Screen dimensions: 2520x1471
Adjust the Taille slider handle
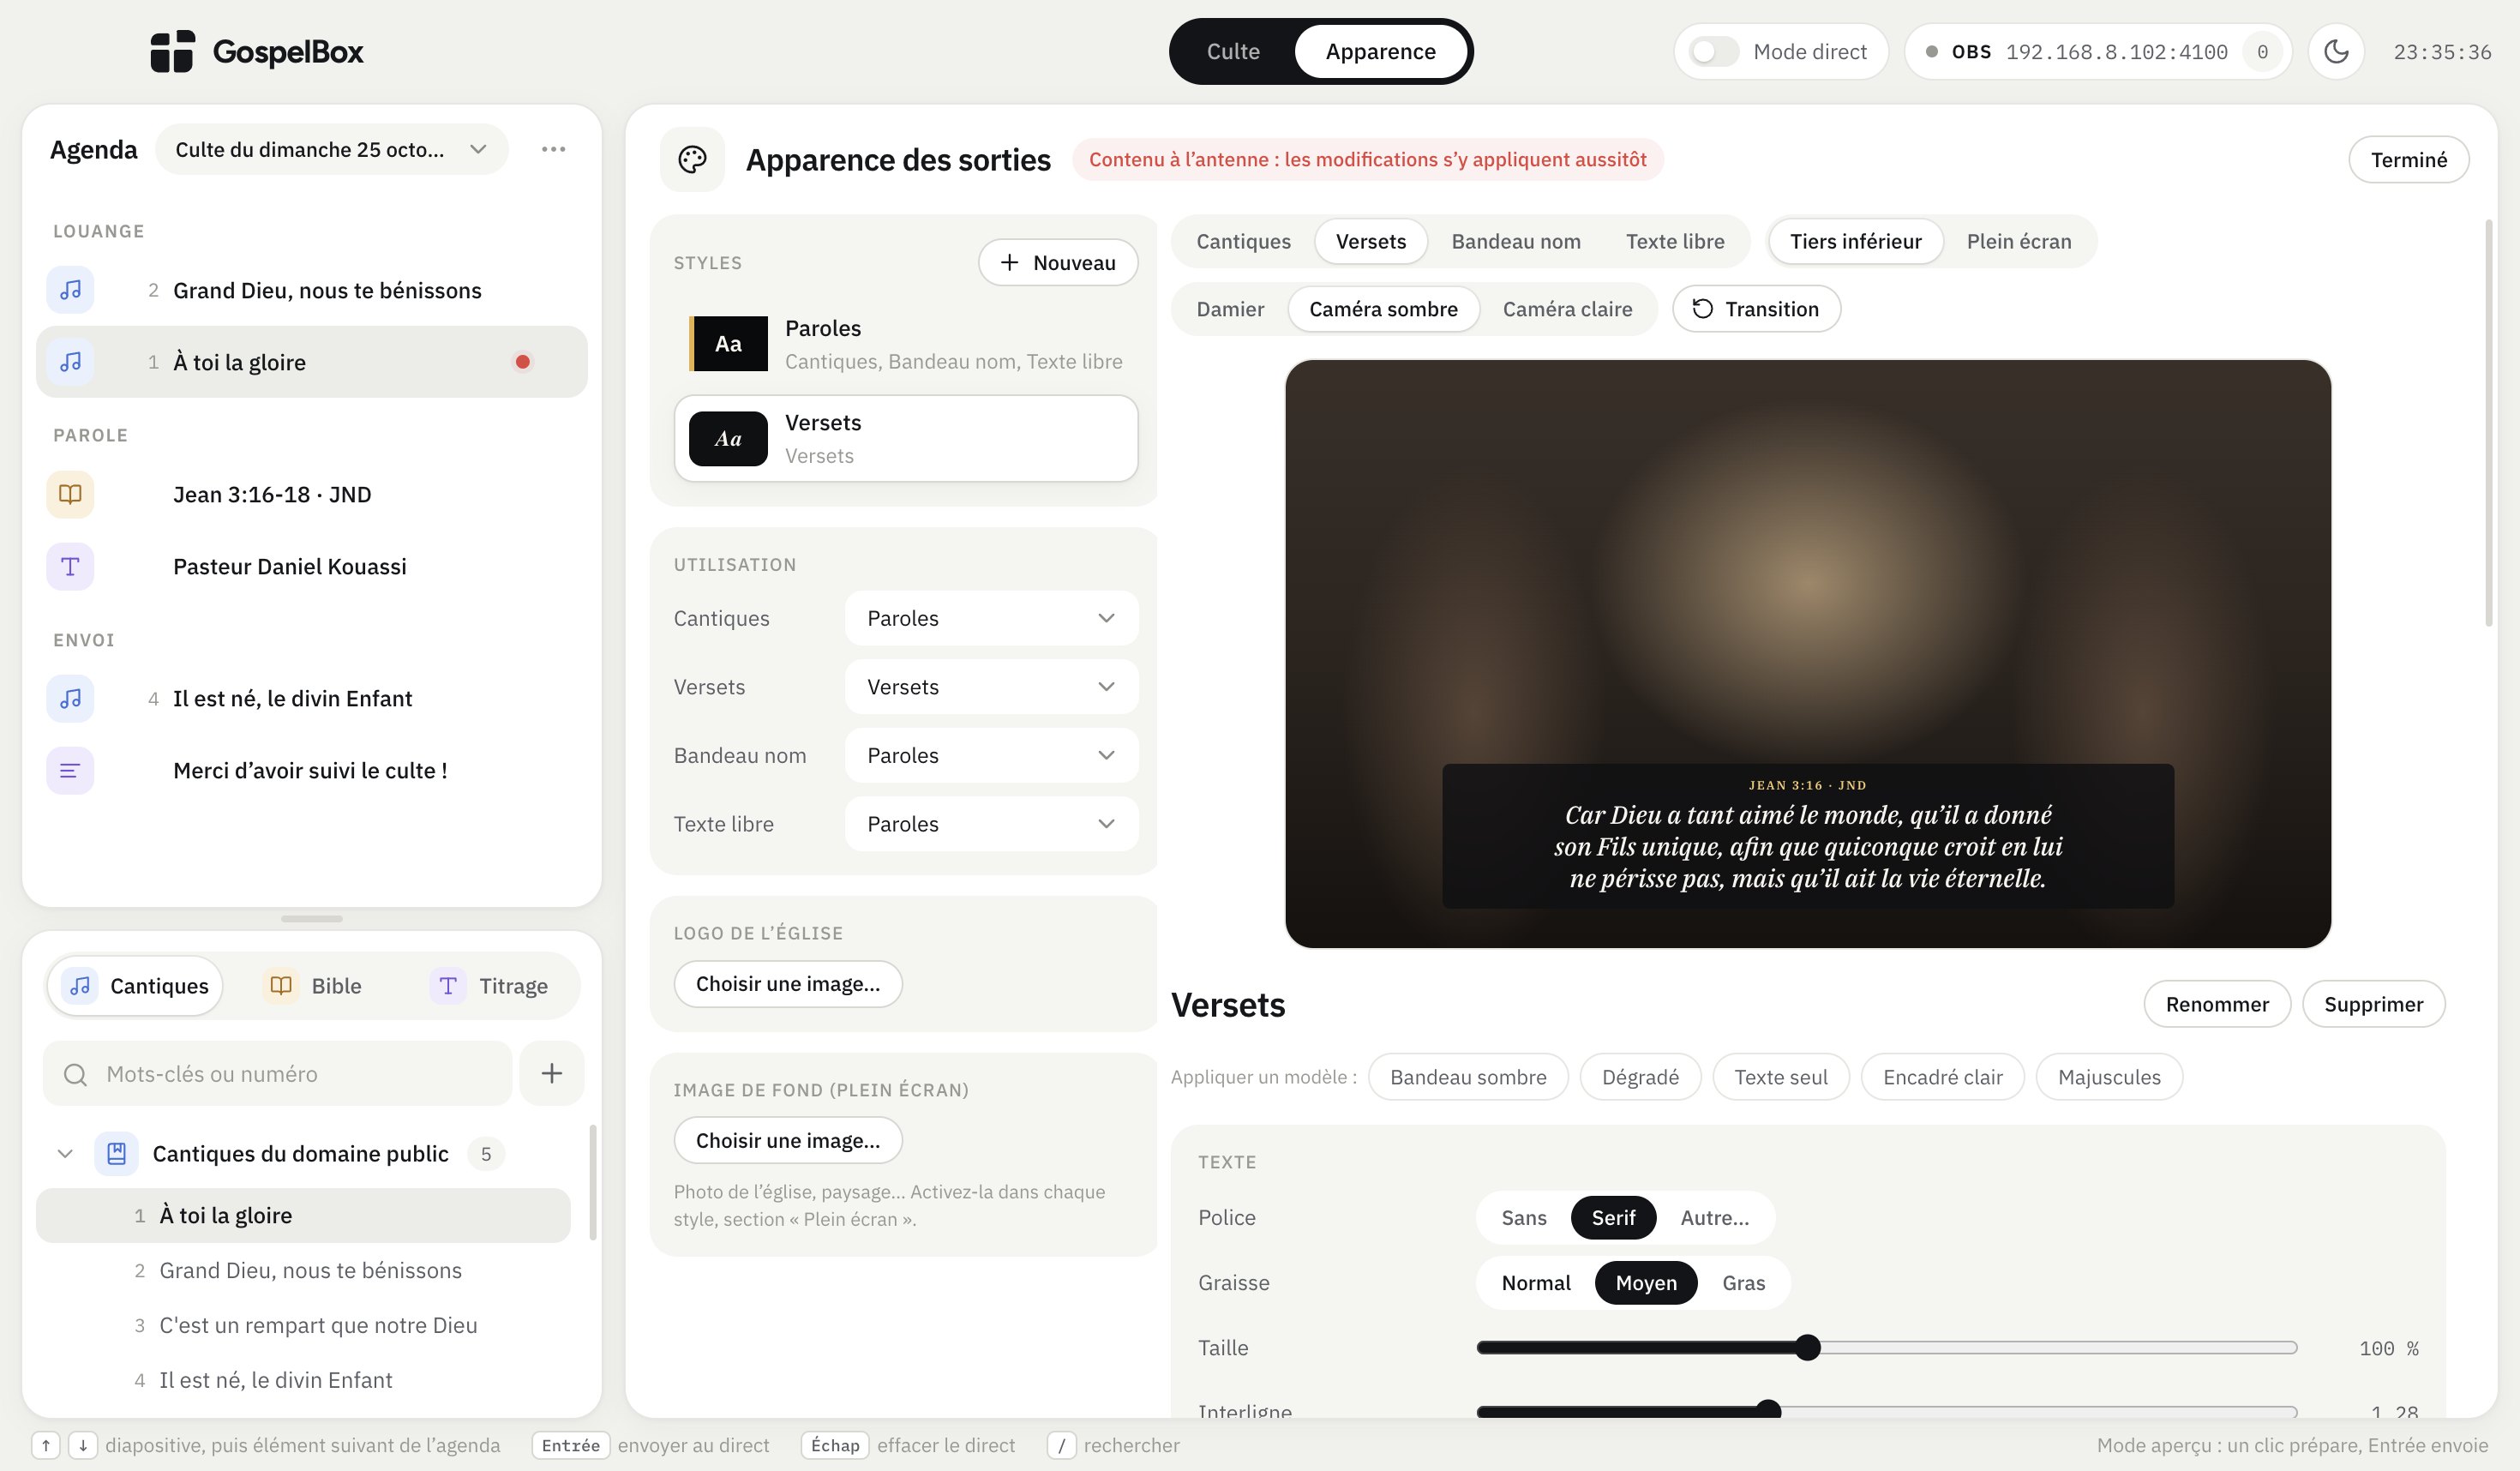click(x=1807, y=1348)
